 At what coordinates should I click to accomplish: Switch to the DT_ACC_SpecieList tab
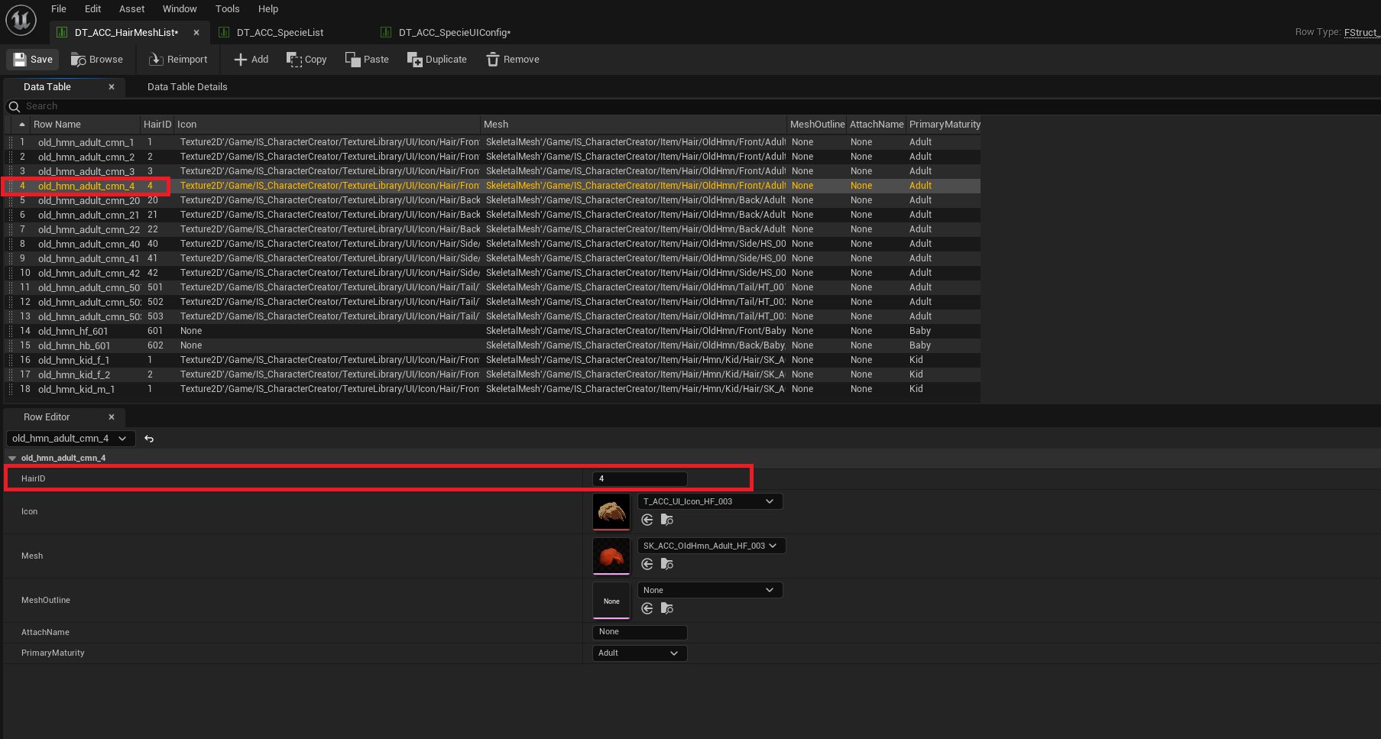[280, 33]
